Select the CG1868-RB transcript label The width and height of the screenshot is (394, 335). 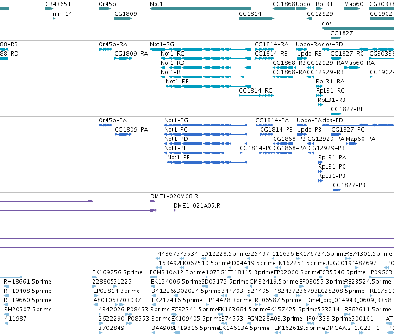(x=289, y=63)
